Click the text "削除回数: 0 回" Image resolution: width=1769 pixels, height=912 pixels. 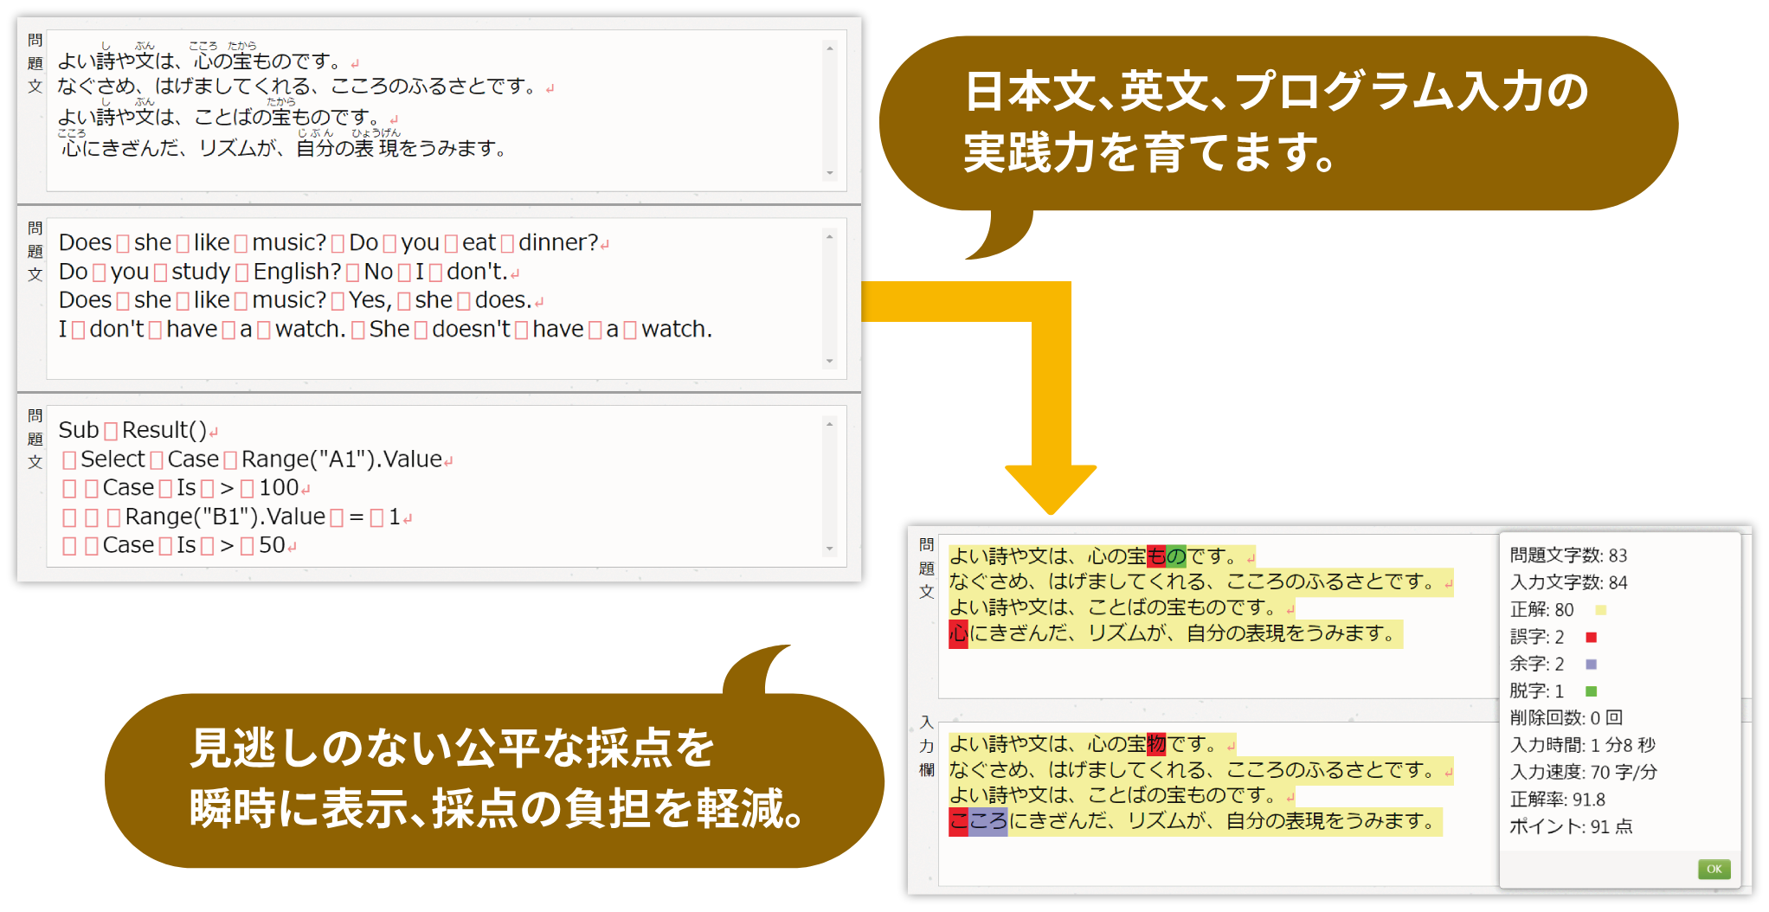coord(1566,718)
